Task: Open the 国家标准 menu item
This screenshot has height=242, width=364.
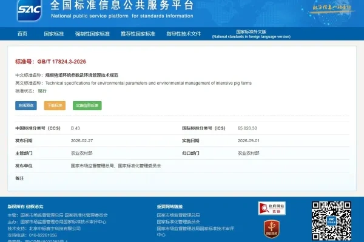Action: (x=54, y=34)
